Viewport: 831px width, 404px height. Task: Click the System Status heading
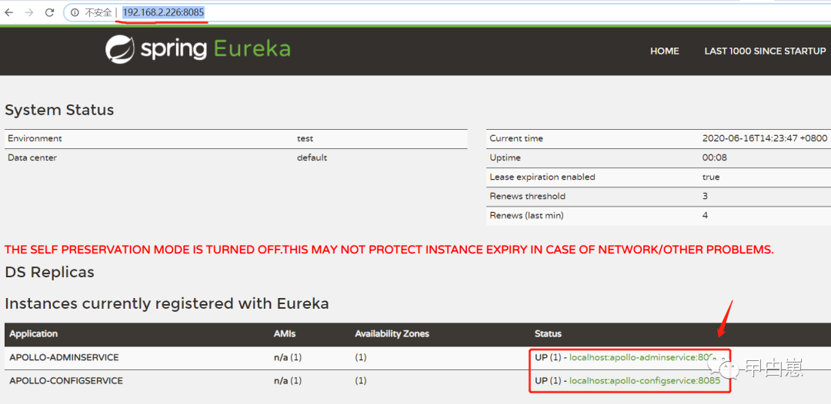click(x=59, y=111)
